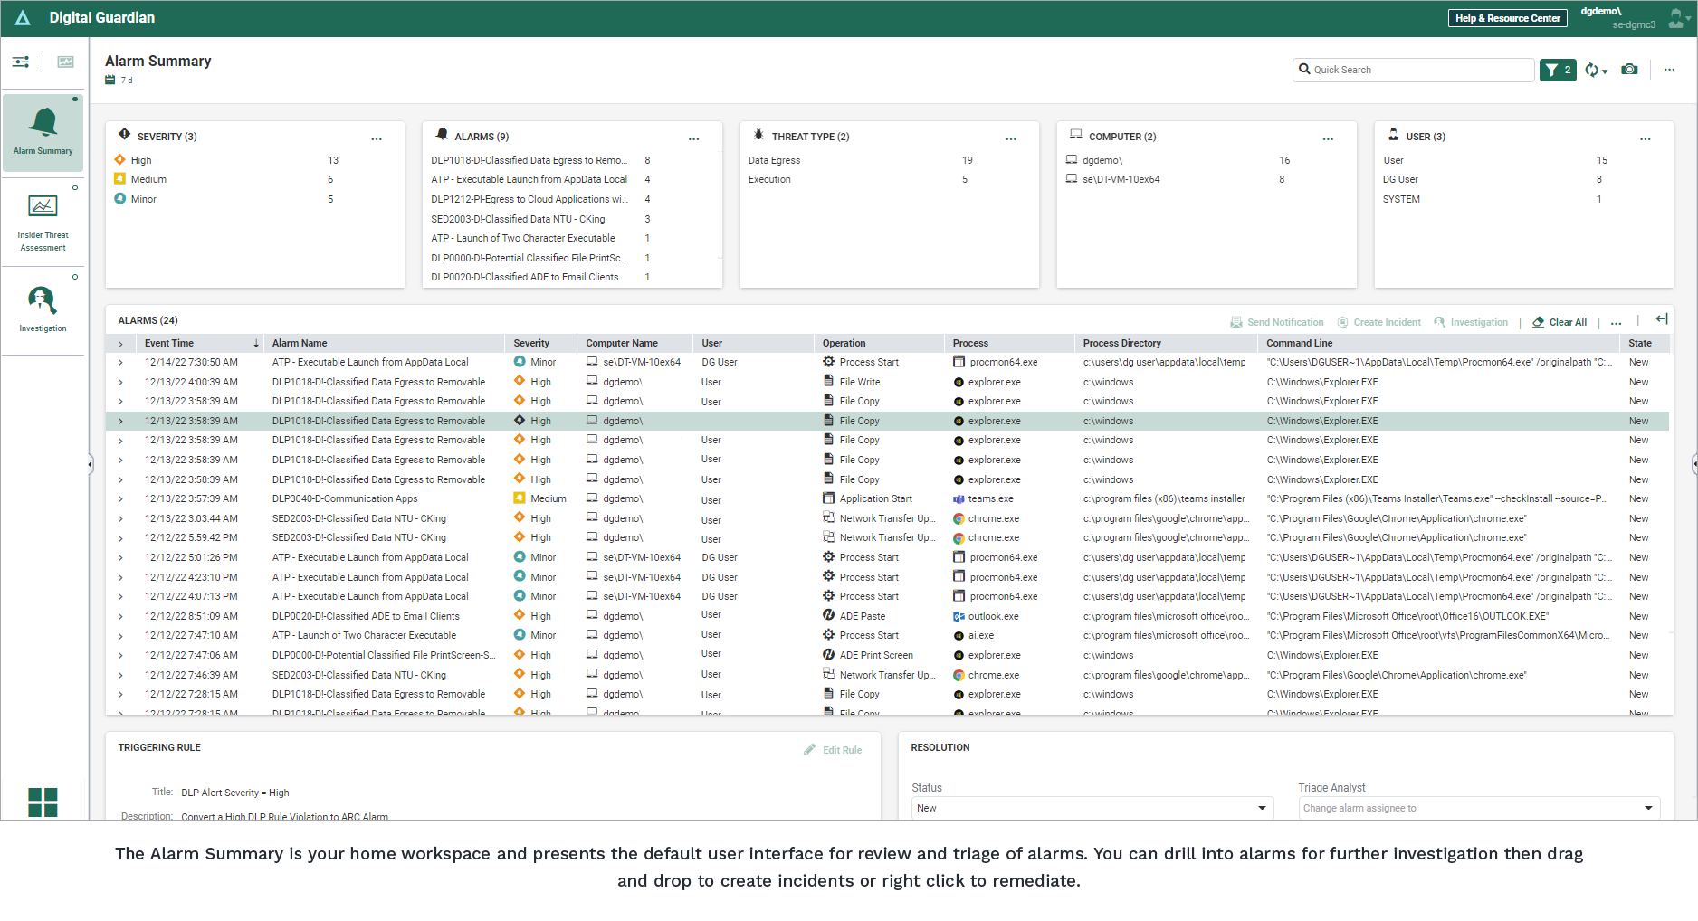Sort by Event Time column
Viewport: 1698px width, 921px height.
(x=199, y=344)
